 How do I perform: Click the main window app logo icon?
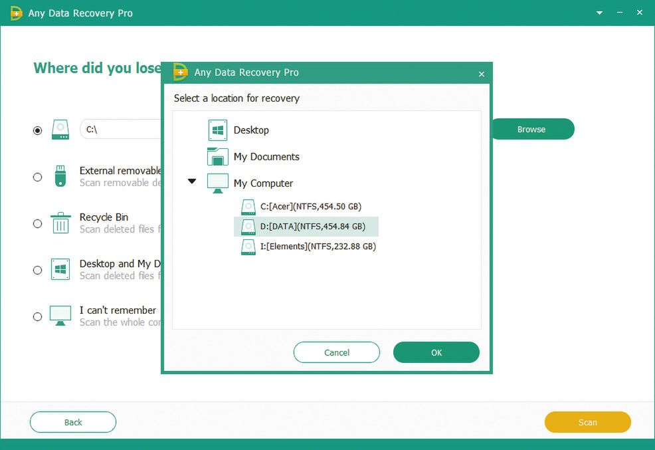(x=17, y=13)
